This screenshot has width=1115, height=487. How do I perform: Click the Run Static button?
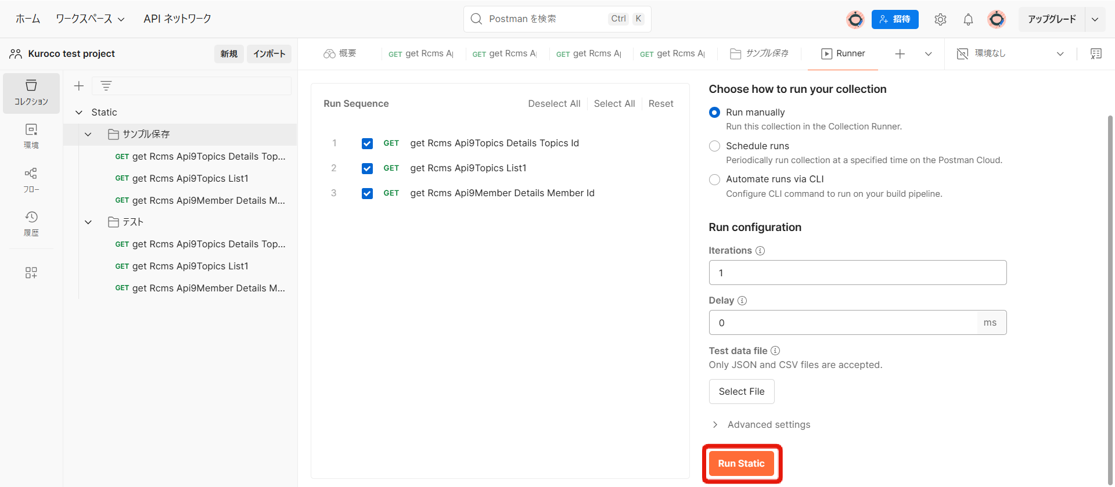(x=741, y=463)
